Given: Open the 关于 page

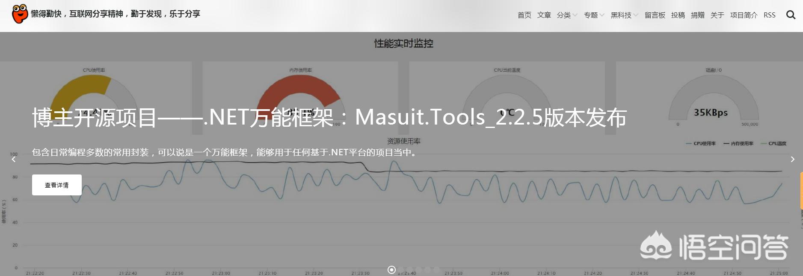Looking at the screenshot, I should (x=717, y=15).
